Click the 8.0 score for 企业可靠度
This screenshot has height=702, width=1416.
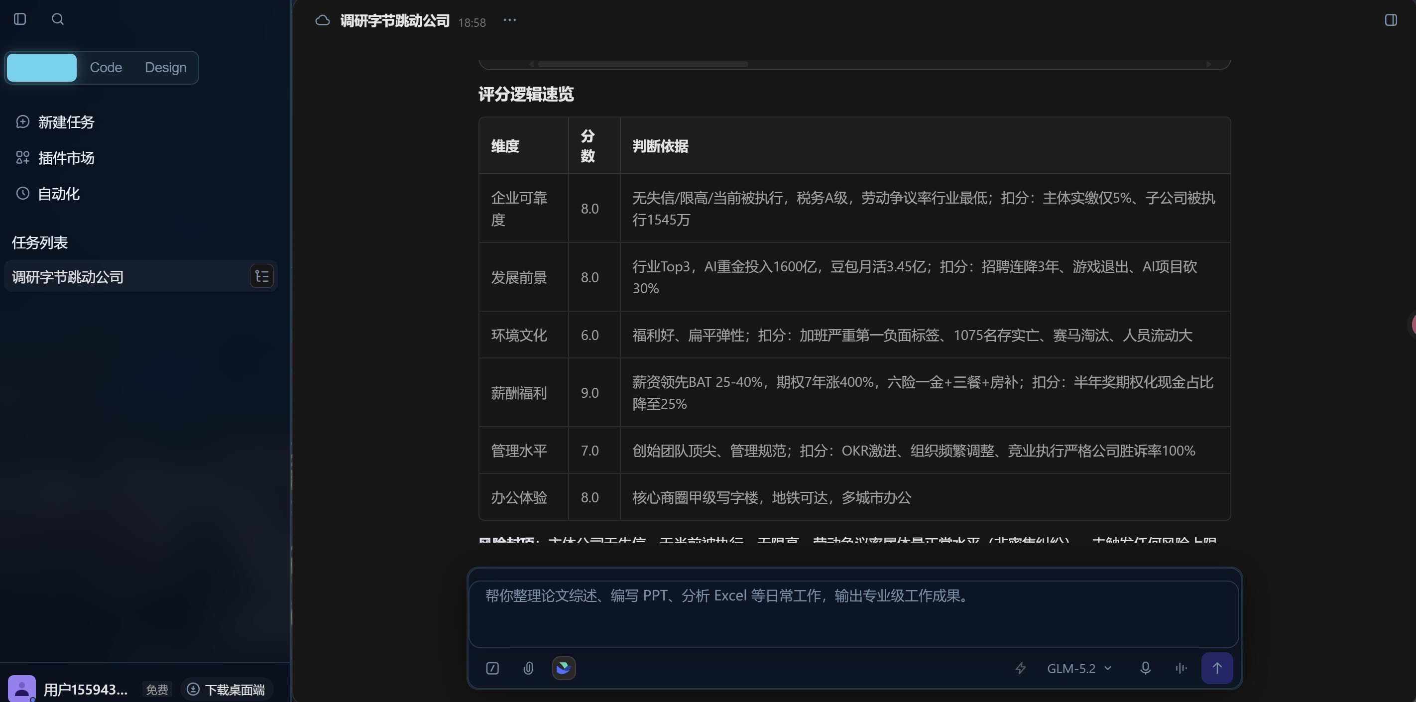[590, 209]
